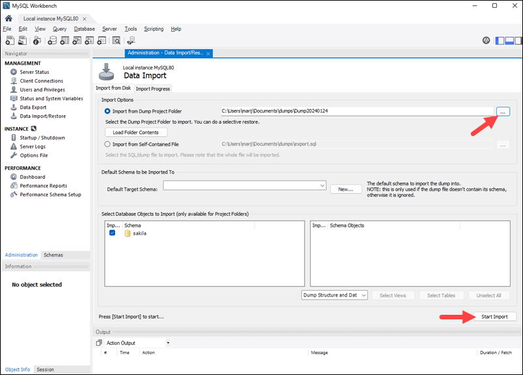The image size is (523, 375).
Task: Open the File menu
Action: tap(7, 29)
